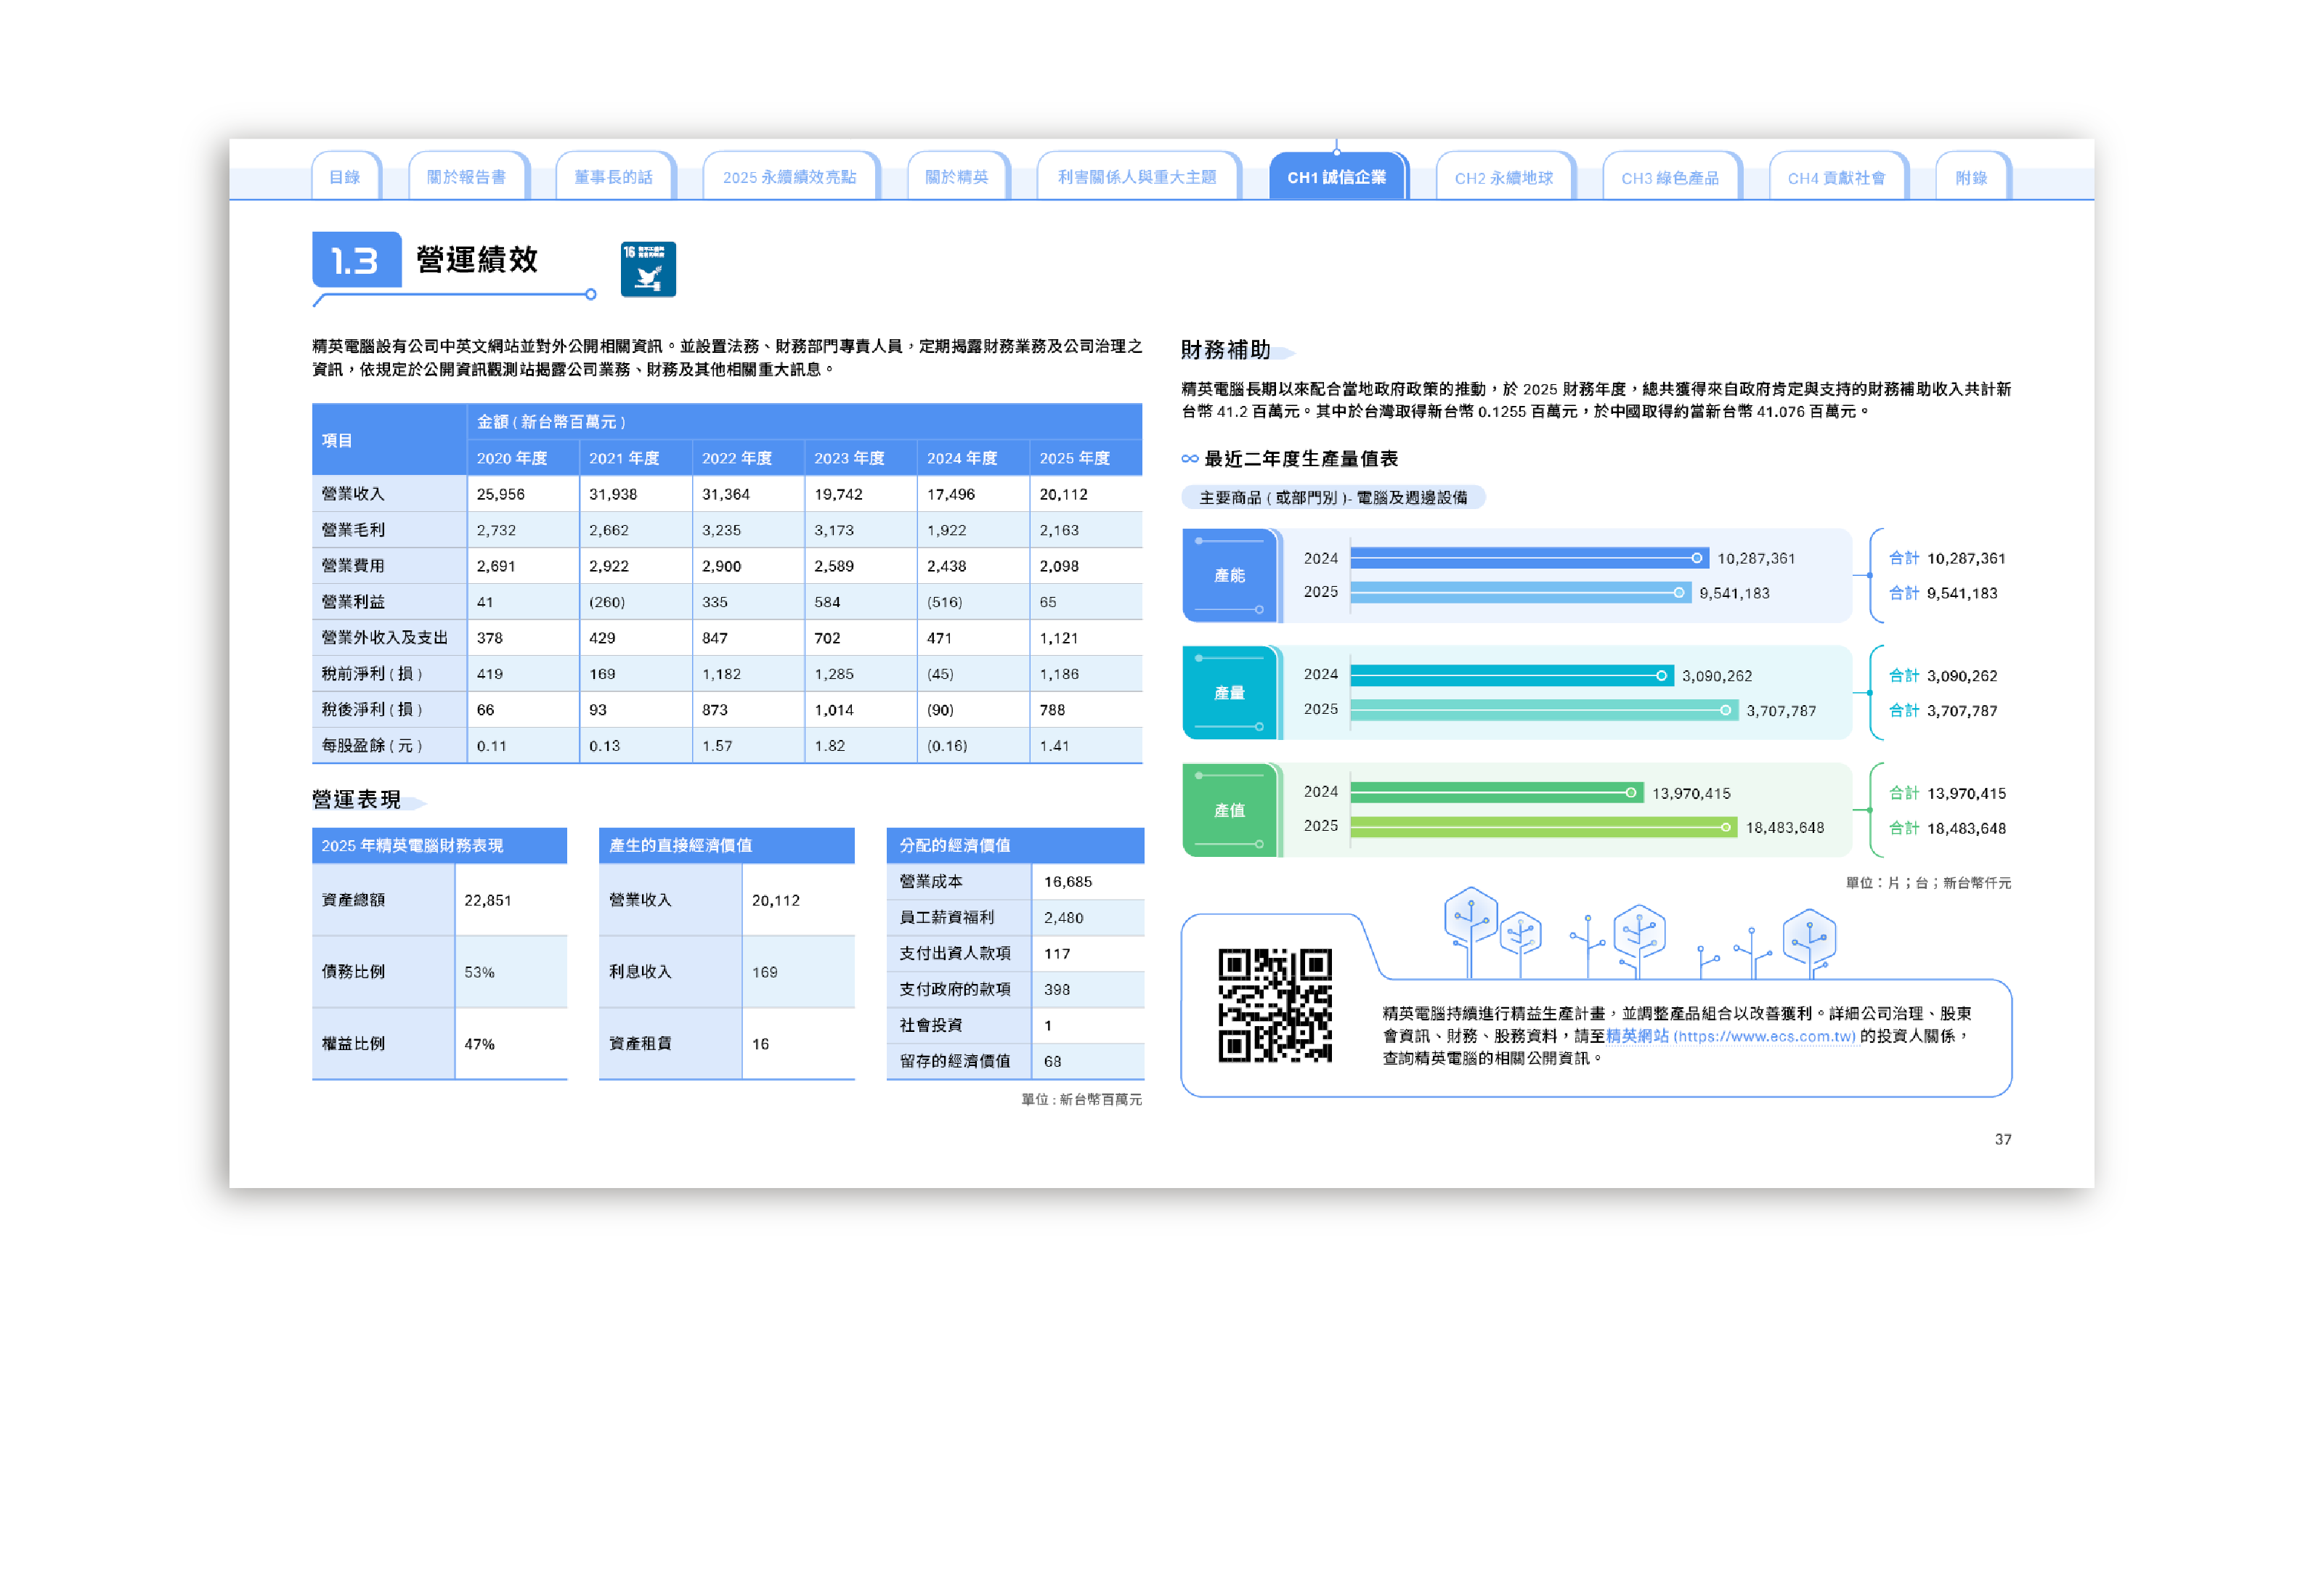Click the 產生的直接經濟價值 table header
The width and height of the screenshot is (2324, 1586).
point(727,846)
